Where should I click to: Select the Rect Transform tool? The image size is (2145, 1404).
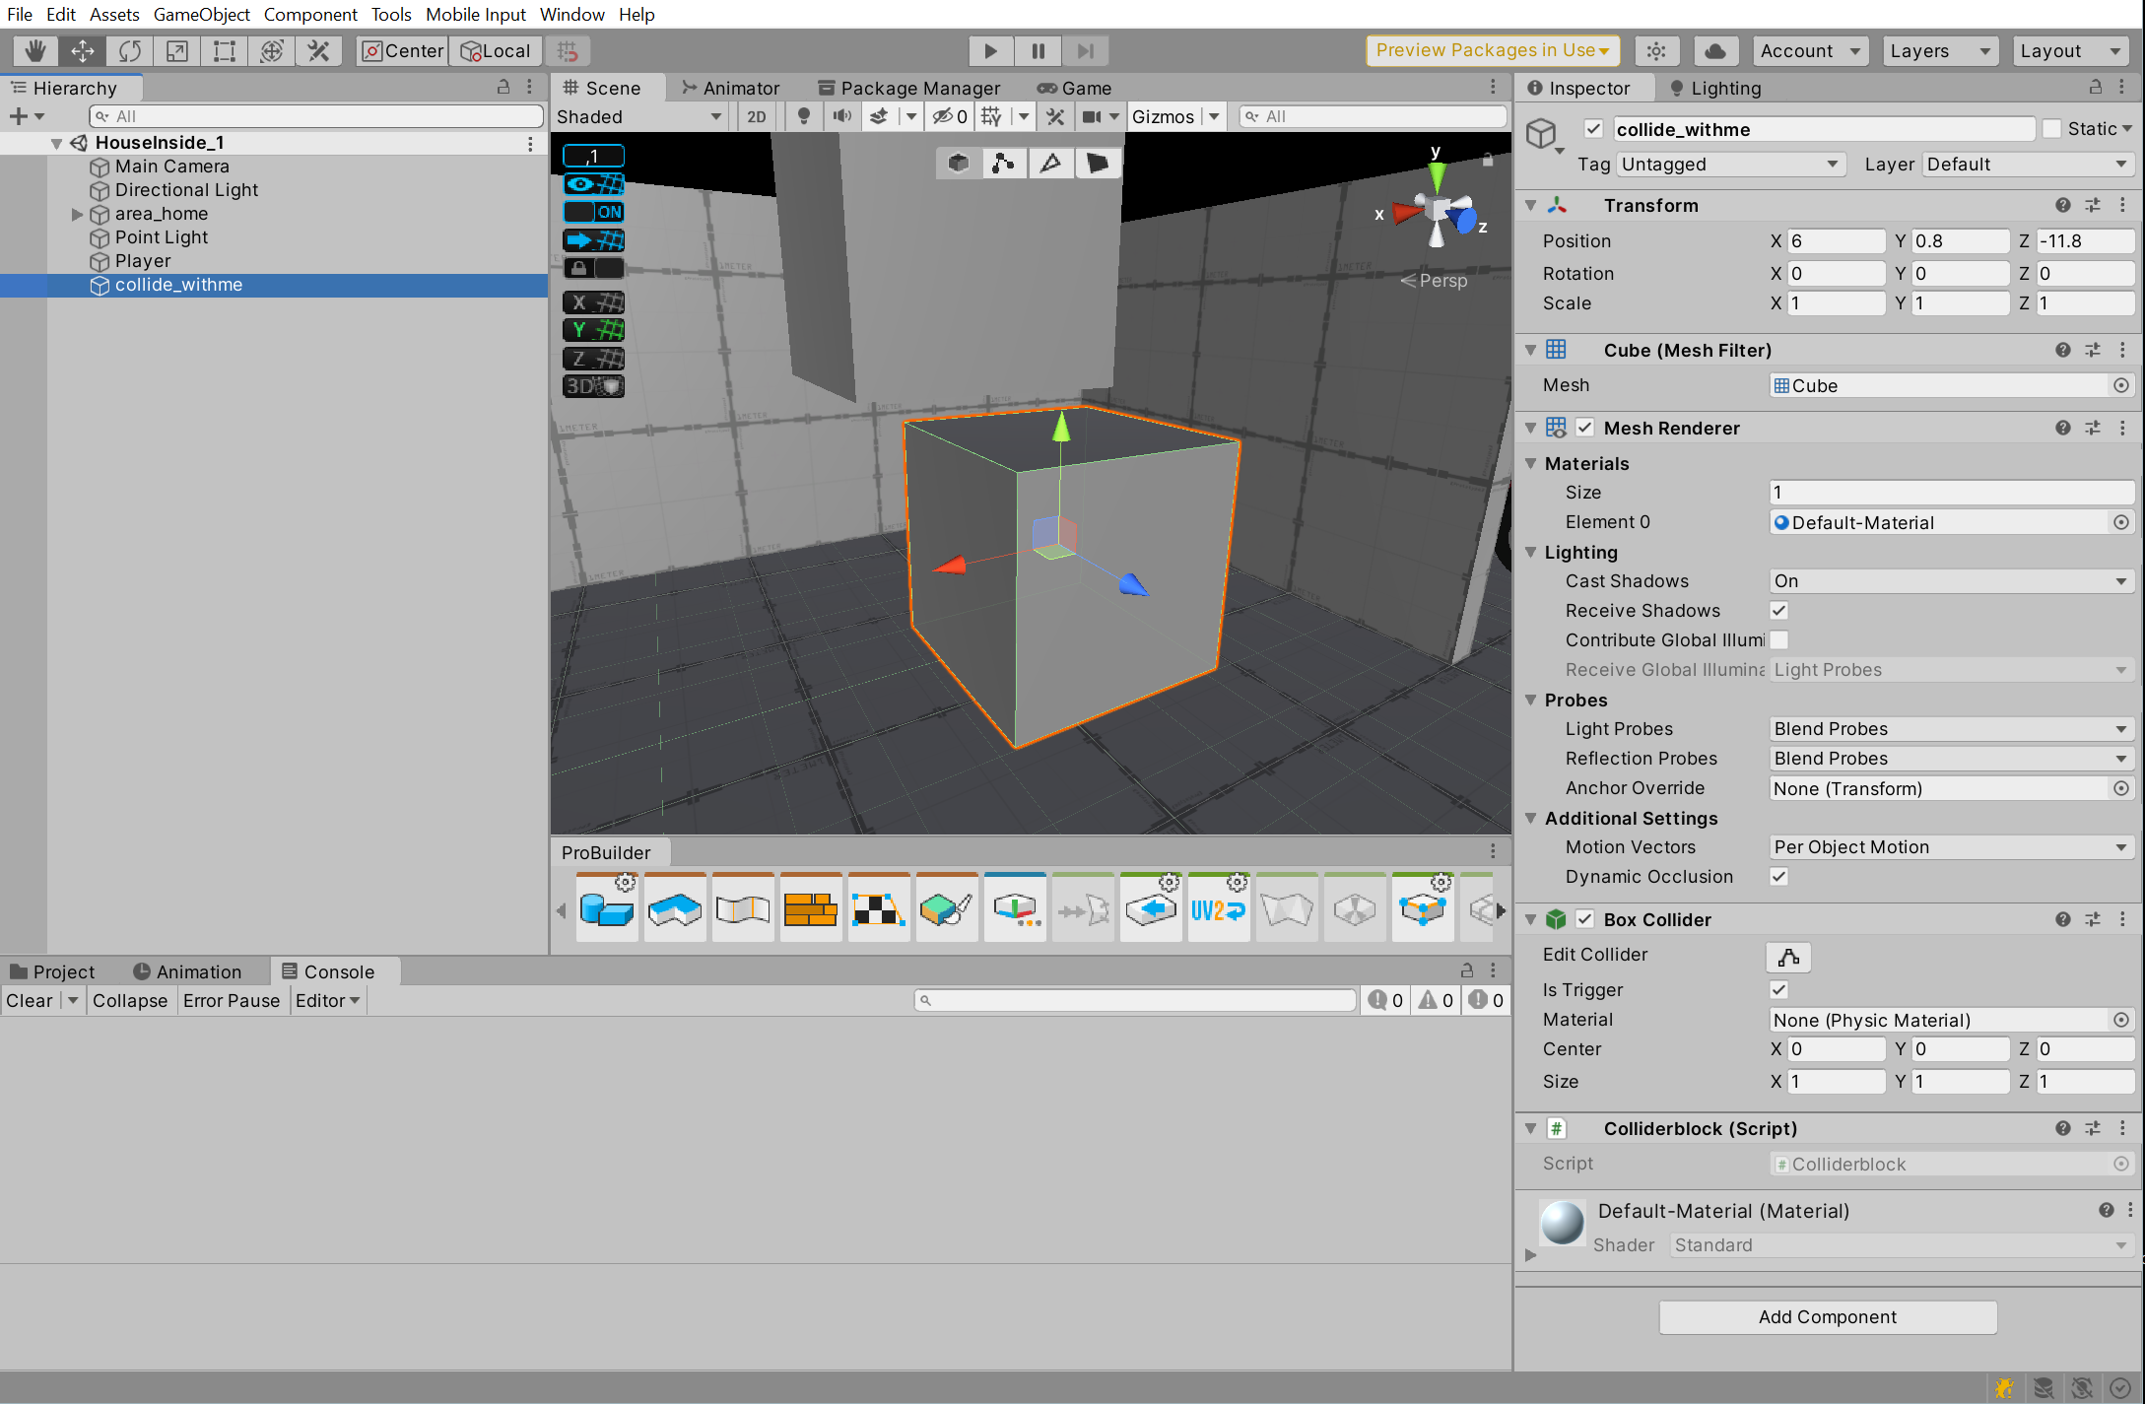[x=225, y=51]
